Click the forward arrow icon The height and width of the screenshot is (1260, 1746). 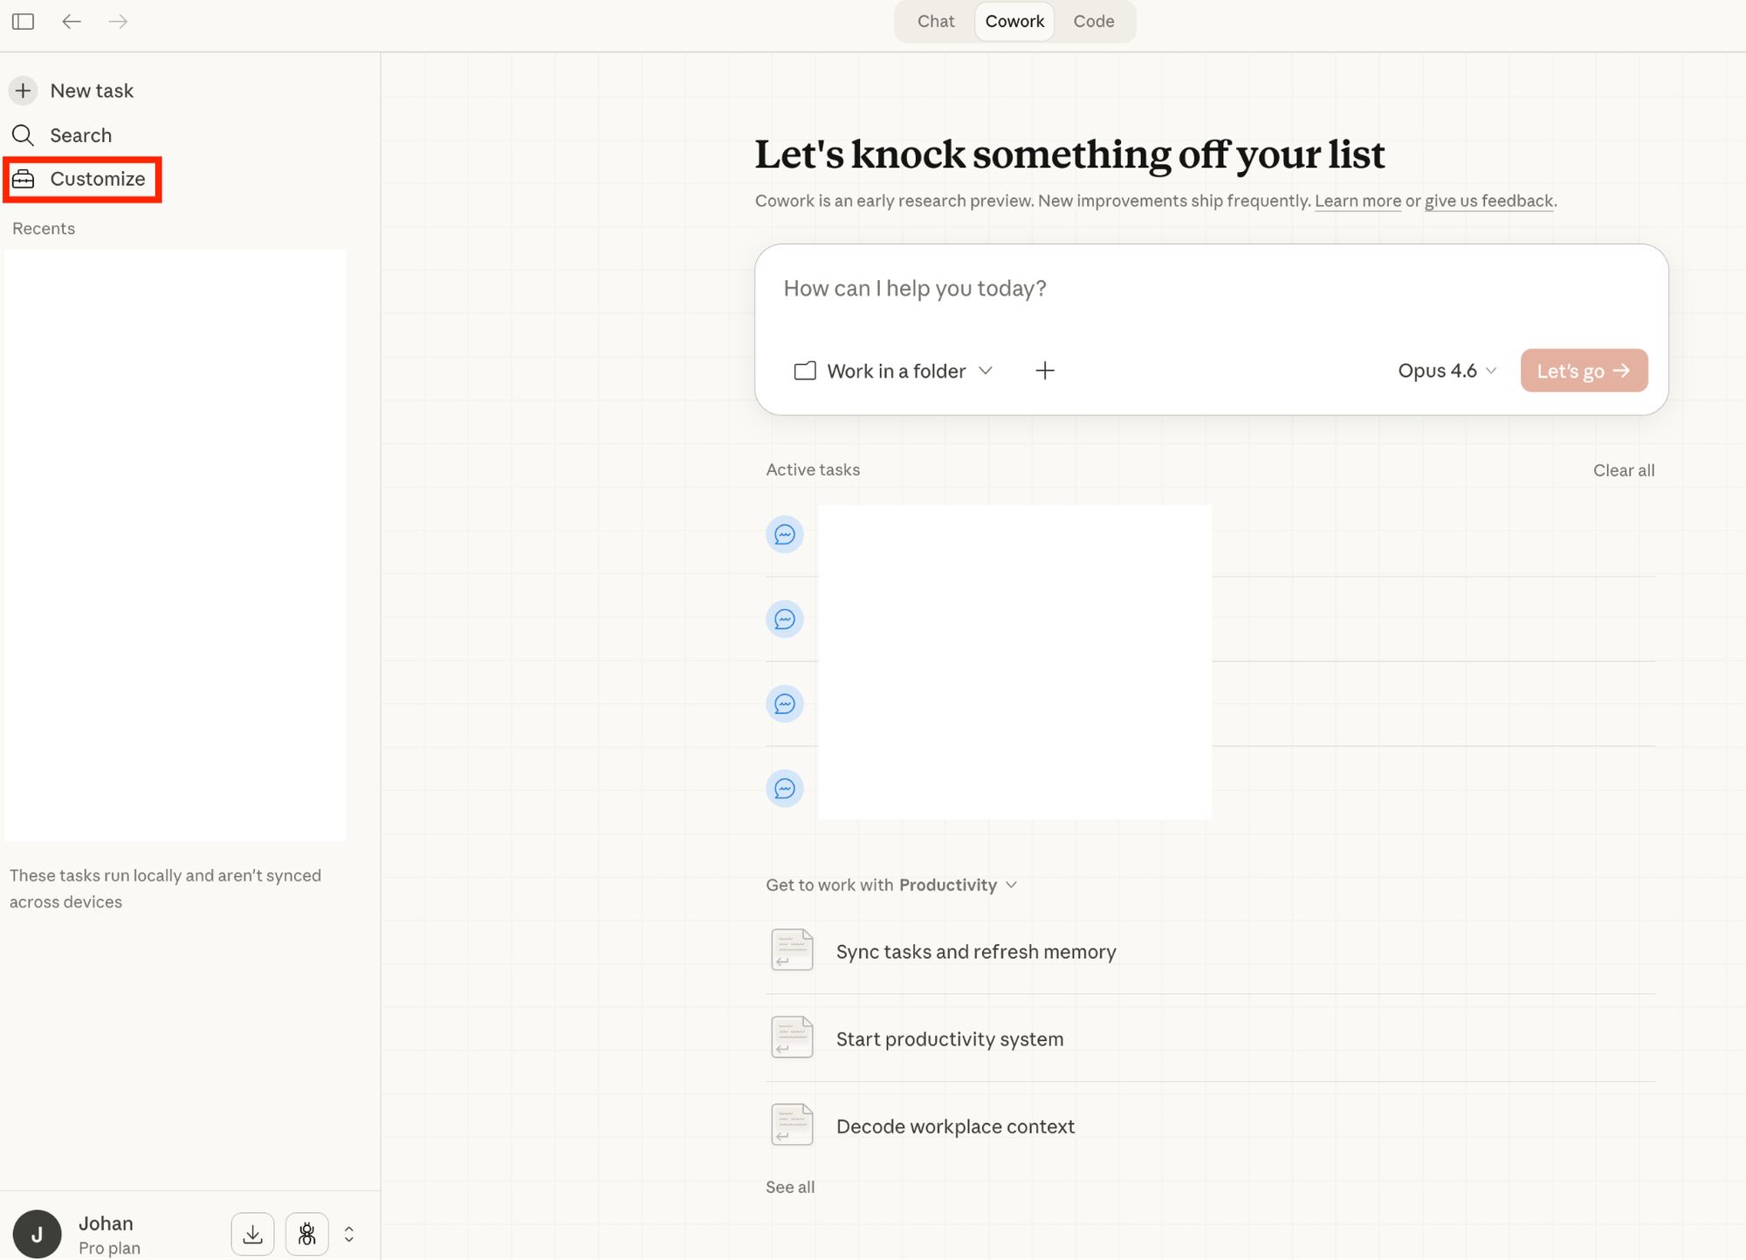point(118,21)
